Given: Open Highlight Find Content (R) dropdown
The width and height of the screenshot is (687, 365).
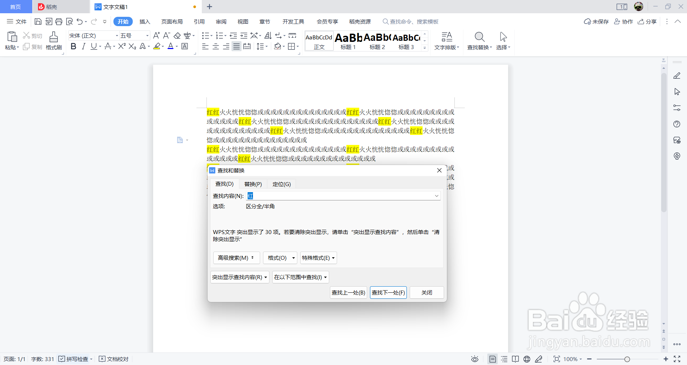Looking at the screenshot, I should point(240,277).
